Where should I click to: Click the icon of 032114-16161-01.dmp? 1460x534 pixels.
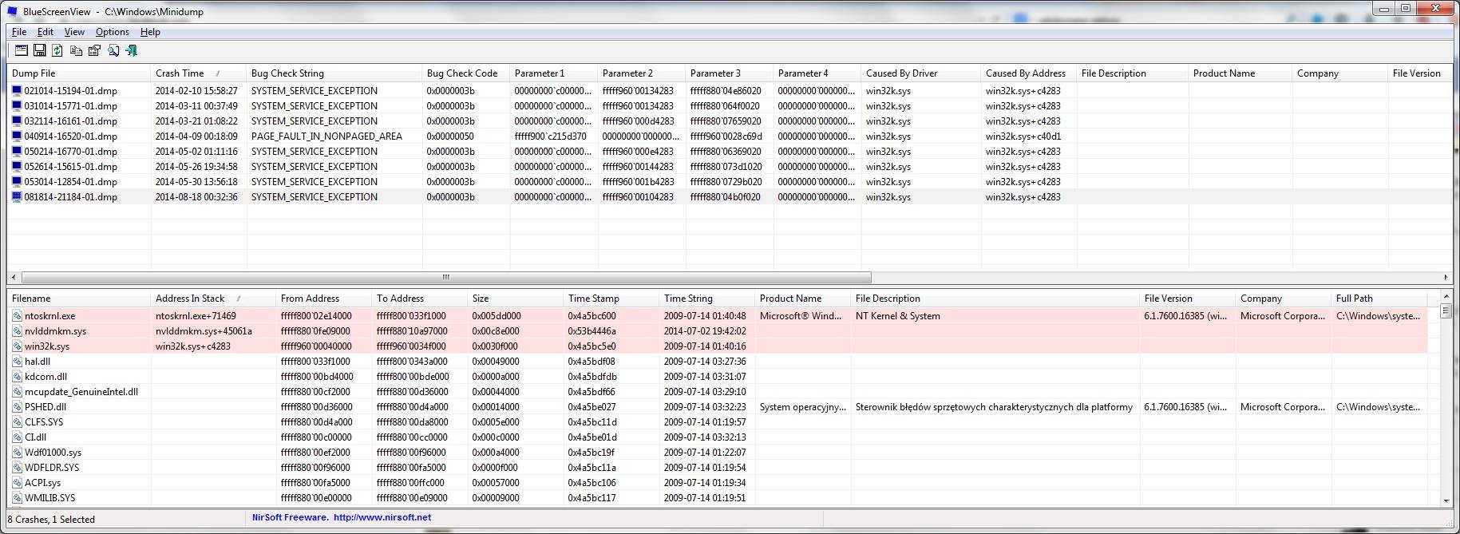click(x=17, y=121)
